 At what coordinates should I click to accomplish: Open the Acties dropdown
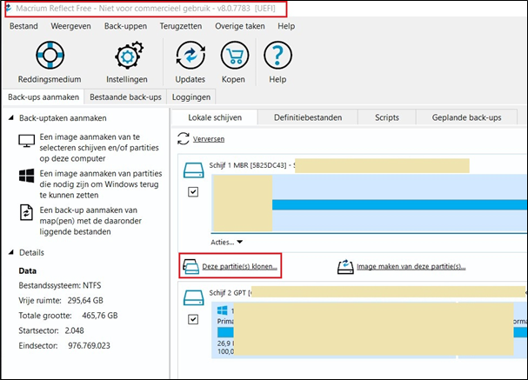[x=226, y=243]
